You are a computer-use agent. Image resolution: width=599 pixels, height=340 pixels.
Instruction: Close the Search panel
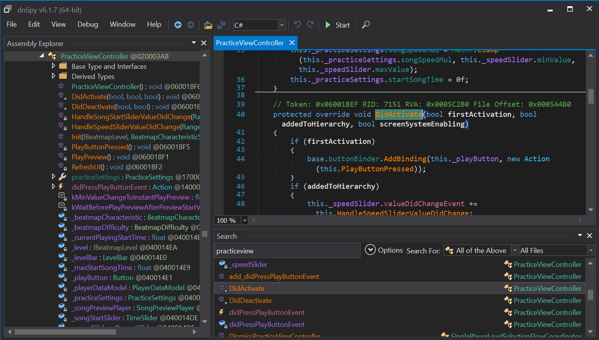point(589,236)
